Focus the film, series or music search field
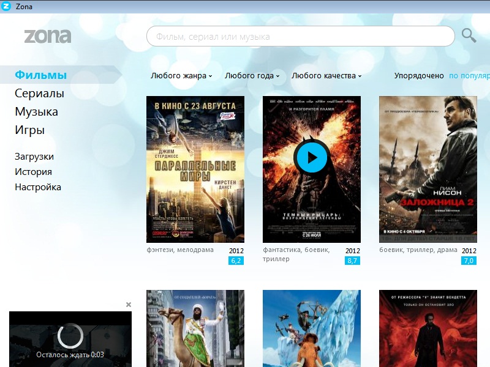This screenshot has width=490, height=367. tap(300, 36)
